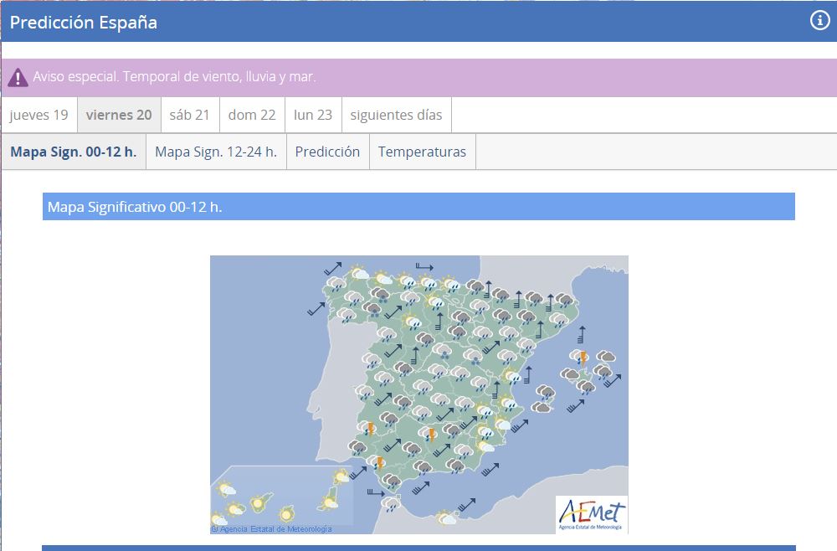View the Temperaturas tab

(x=422, y=152)
